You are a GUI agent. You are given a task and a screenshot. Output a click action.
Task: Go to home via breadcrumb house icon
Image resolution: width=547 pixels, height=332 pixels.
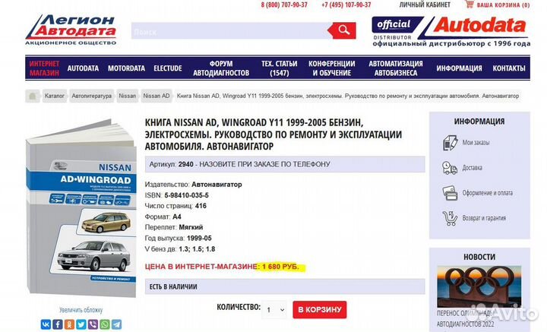click(33, 96)
